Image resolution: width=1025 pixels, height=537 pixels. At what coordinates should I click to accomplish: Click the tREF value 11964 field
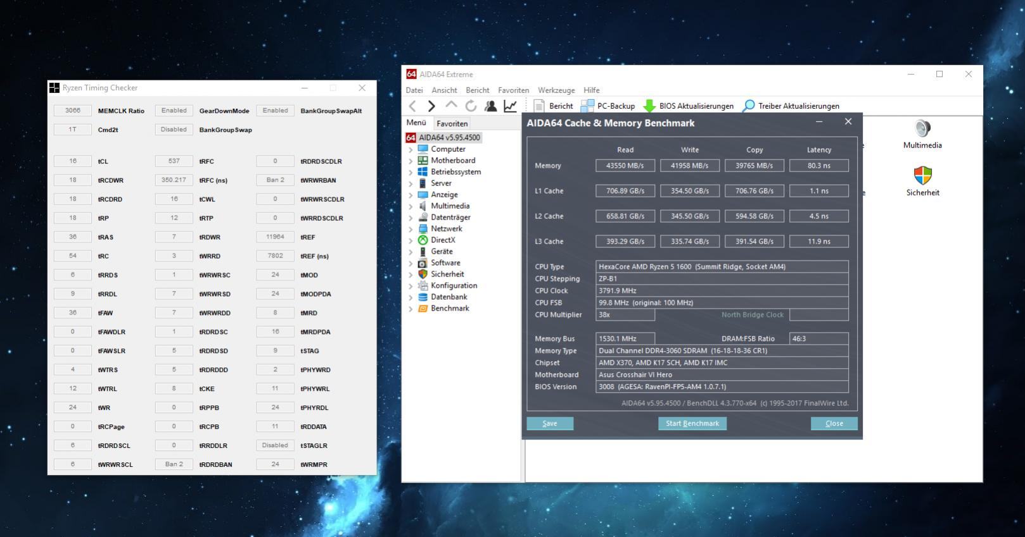[x=276, y=237]
